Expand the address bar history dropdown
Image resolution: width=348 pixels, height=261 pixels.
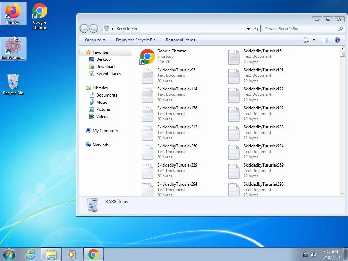(x=248, y=29)
